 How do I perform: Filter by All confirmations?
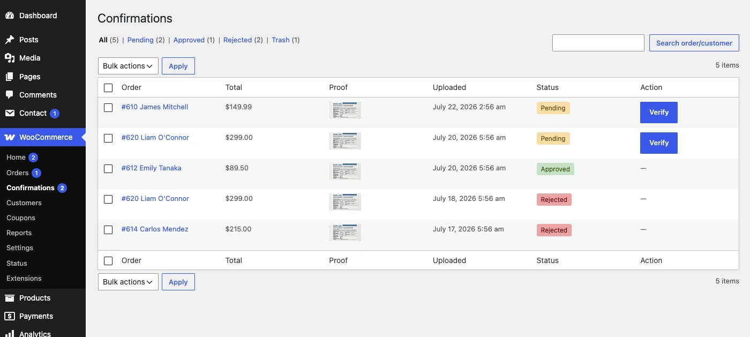tap(103, 40)
